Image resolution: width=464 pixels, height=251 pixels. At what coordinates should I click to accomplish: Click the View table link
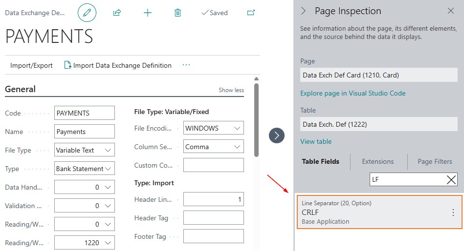point(316,141)
